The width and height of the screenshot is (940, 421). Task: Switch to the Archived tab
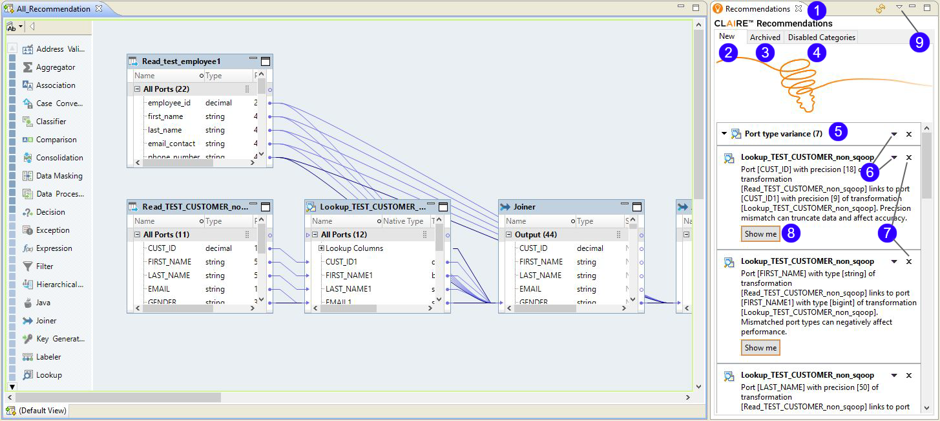[x=765, y=38]
